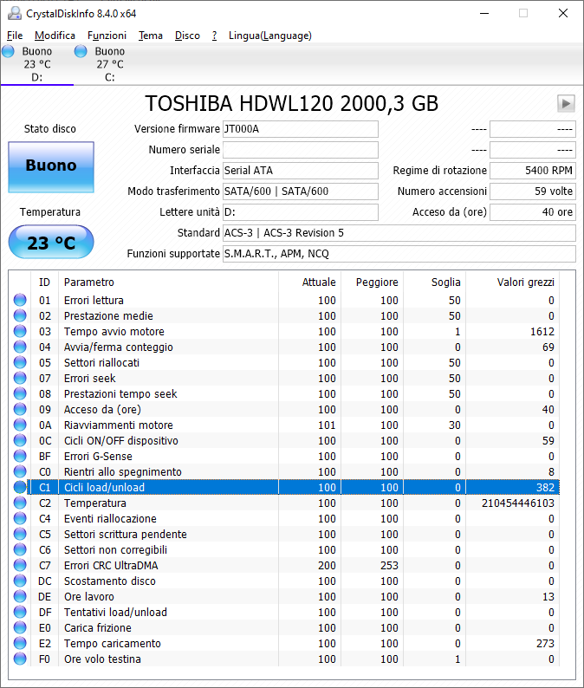Click status orb of Prestazioni tempo seek row

coord(20,393)
